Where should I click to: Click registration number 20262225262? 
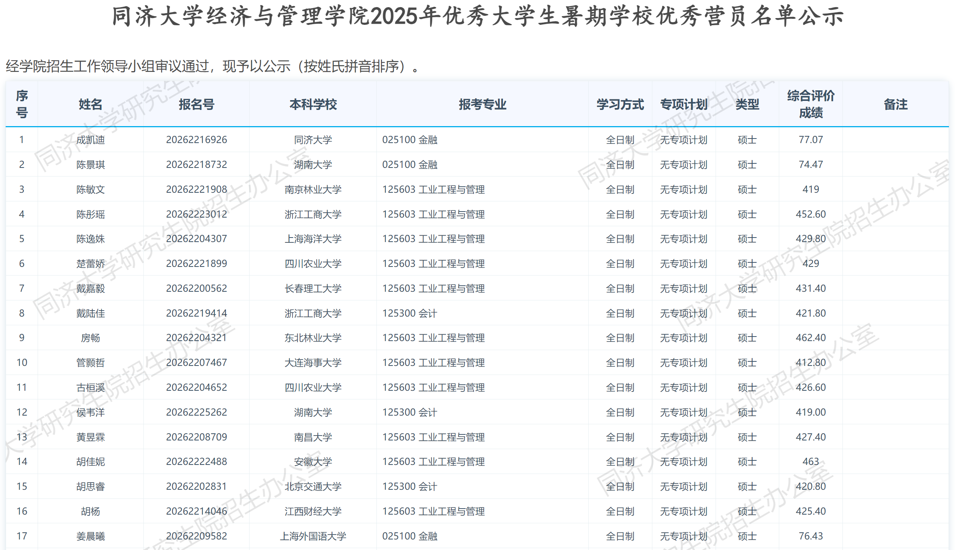coord(196,412)
